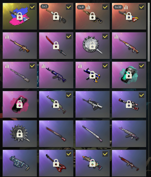Toggle checkmark on the red skull VSS tile

(142, 95)
